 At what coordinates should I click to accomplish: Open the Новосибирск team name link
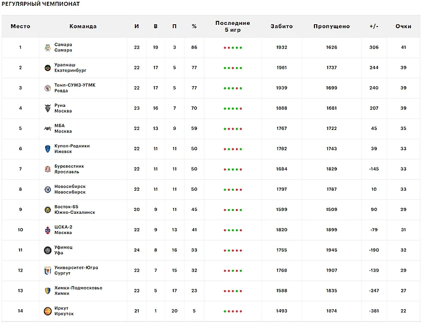[x=70, y=189]
